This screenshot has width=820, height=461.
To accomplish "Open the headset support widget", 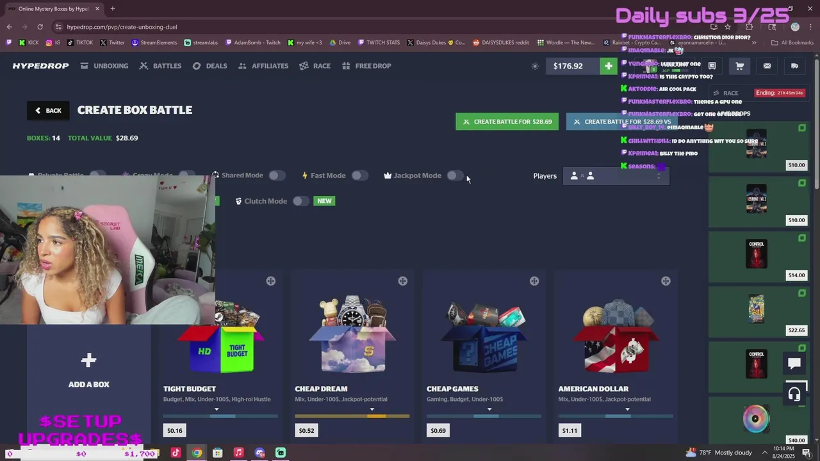I will click(794, 394).
